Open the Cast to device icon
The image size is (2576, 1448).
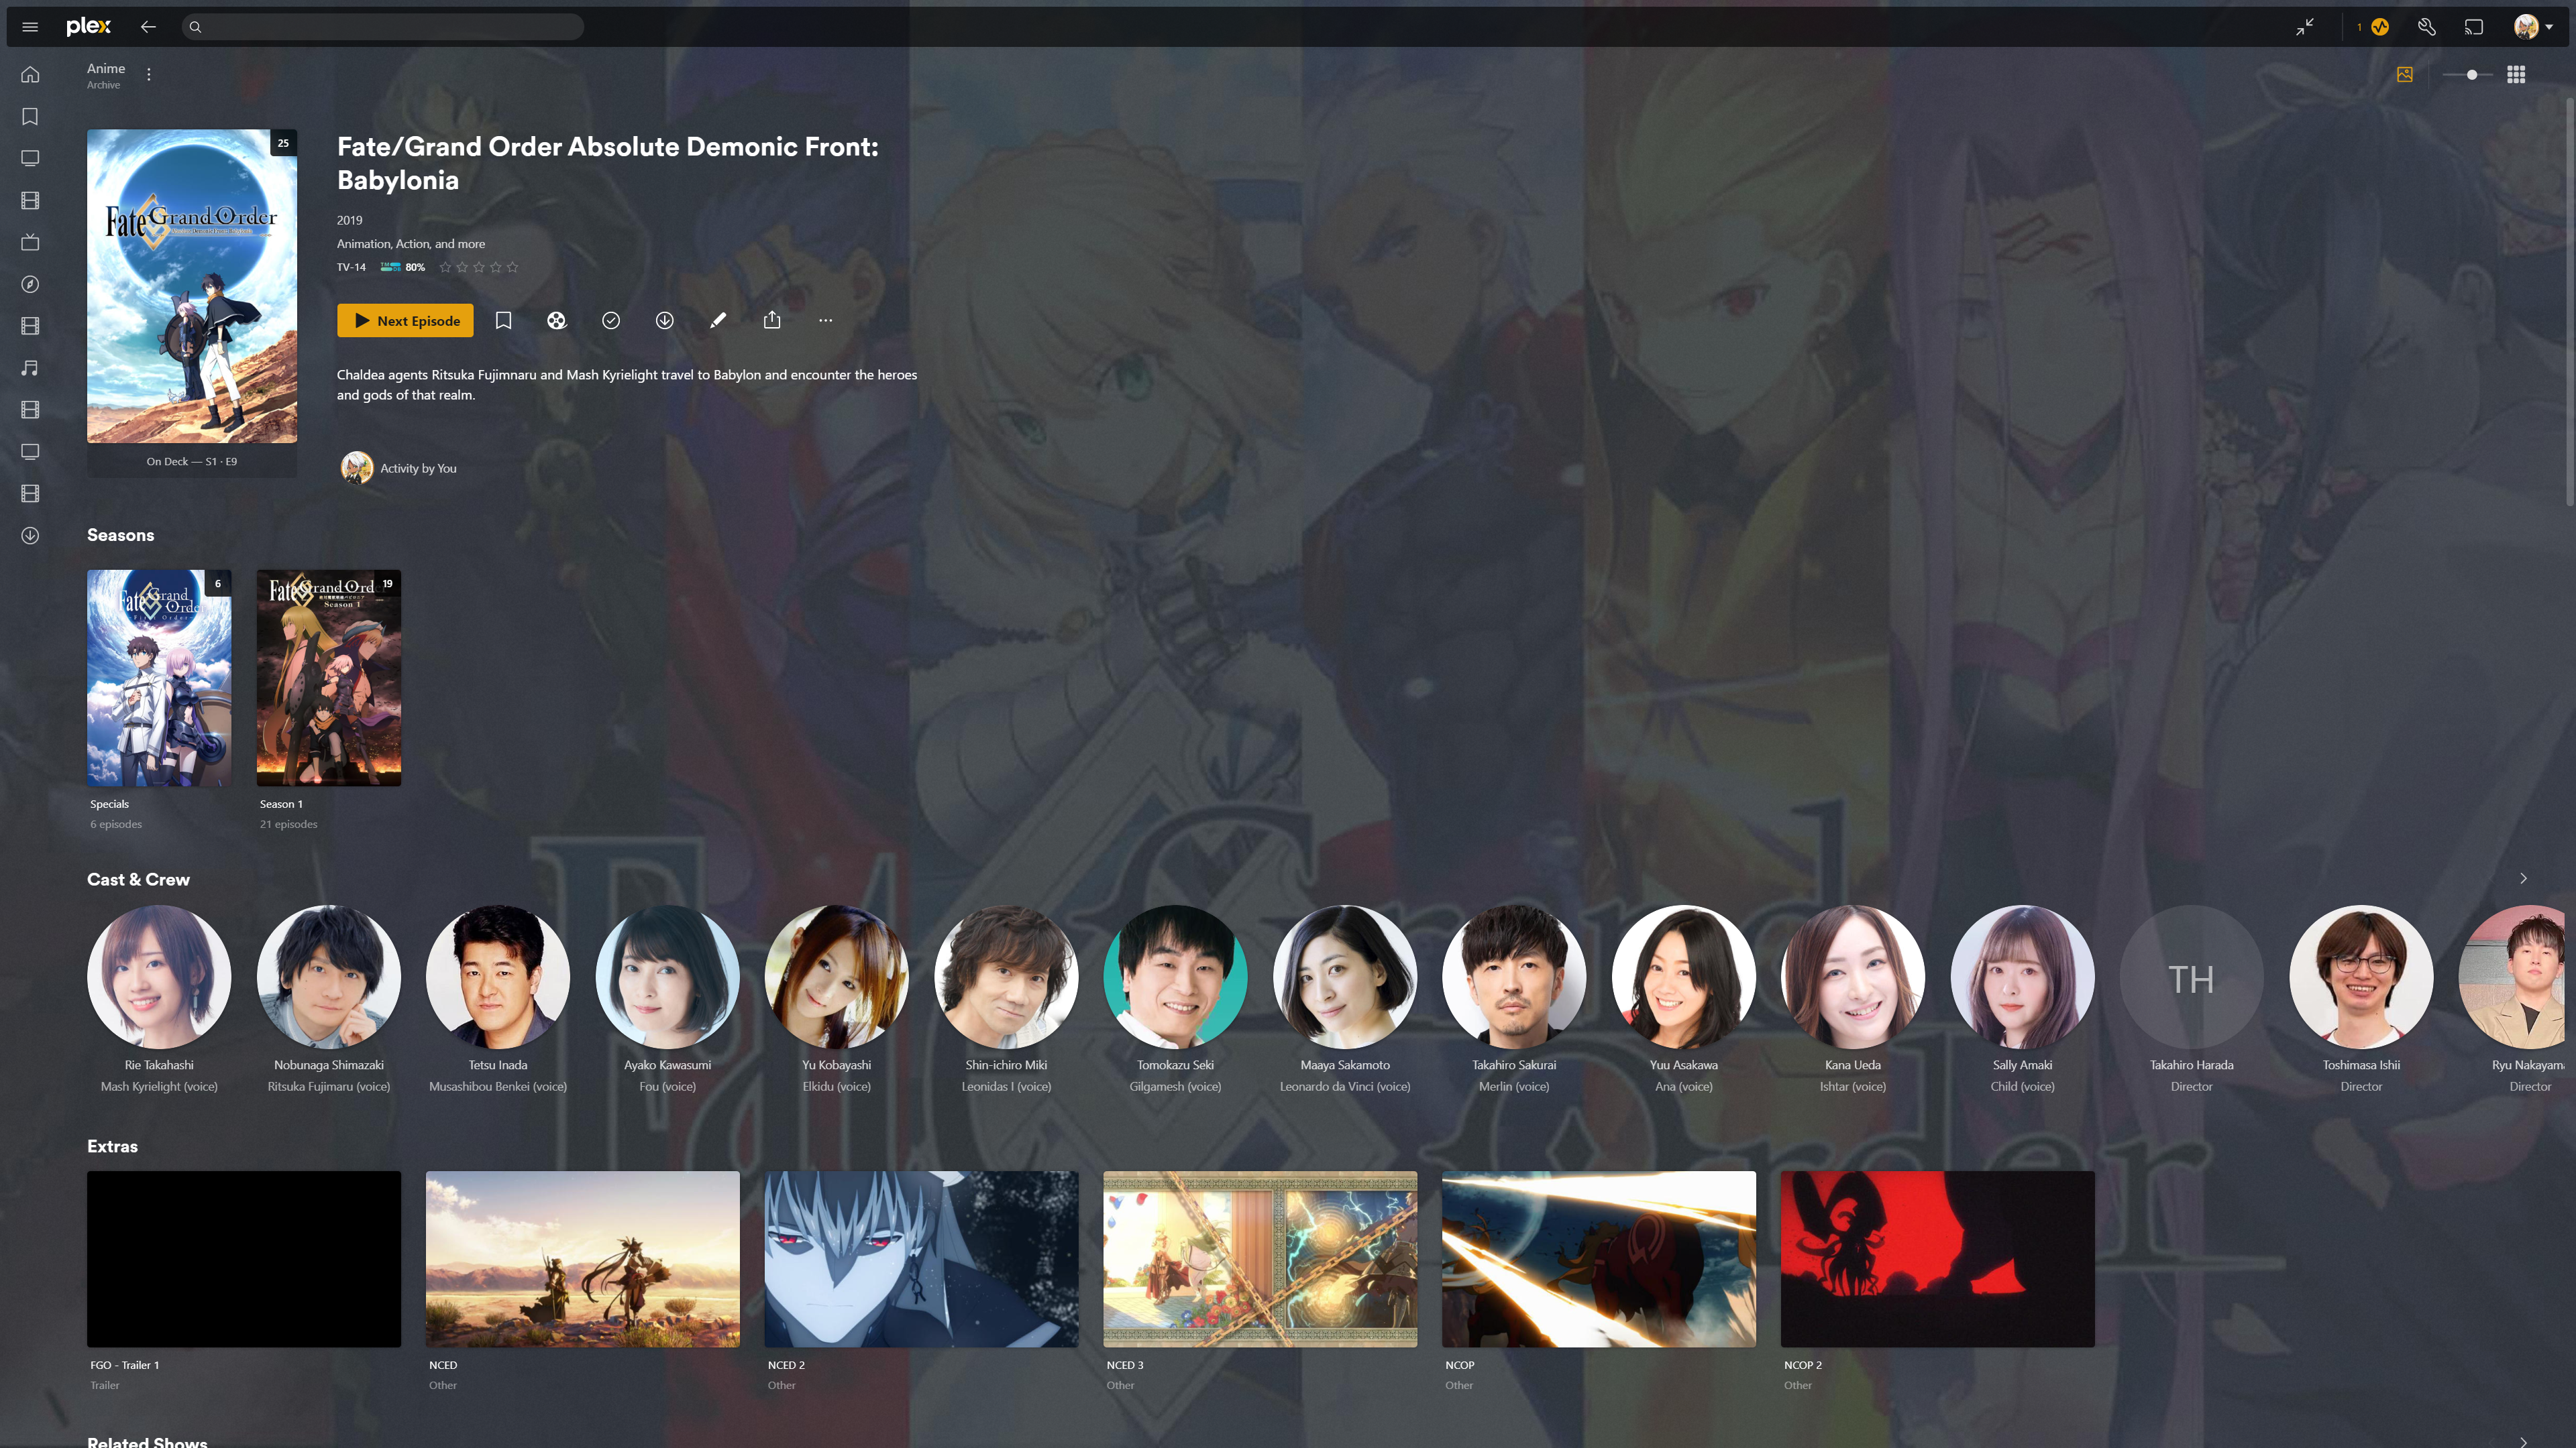[x=2474, y=27]
